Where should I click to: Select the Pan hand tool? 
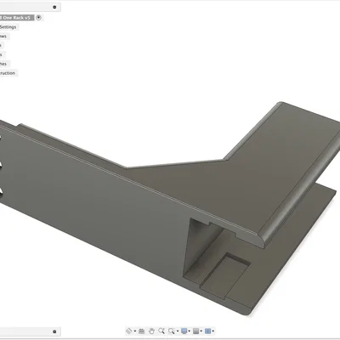point(151,331)
